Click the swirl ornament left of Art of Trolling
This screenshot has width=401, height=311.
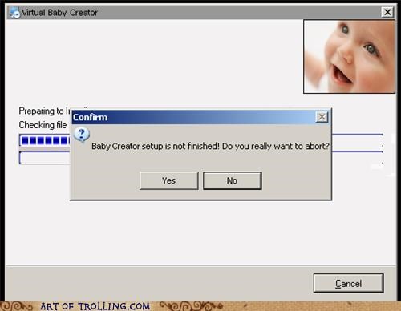pyautogui.click(x=17, y=306)
